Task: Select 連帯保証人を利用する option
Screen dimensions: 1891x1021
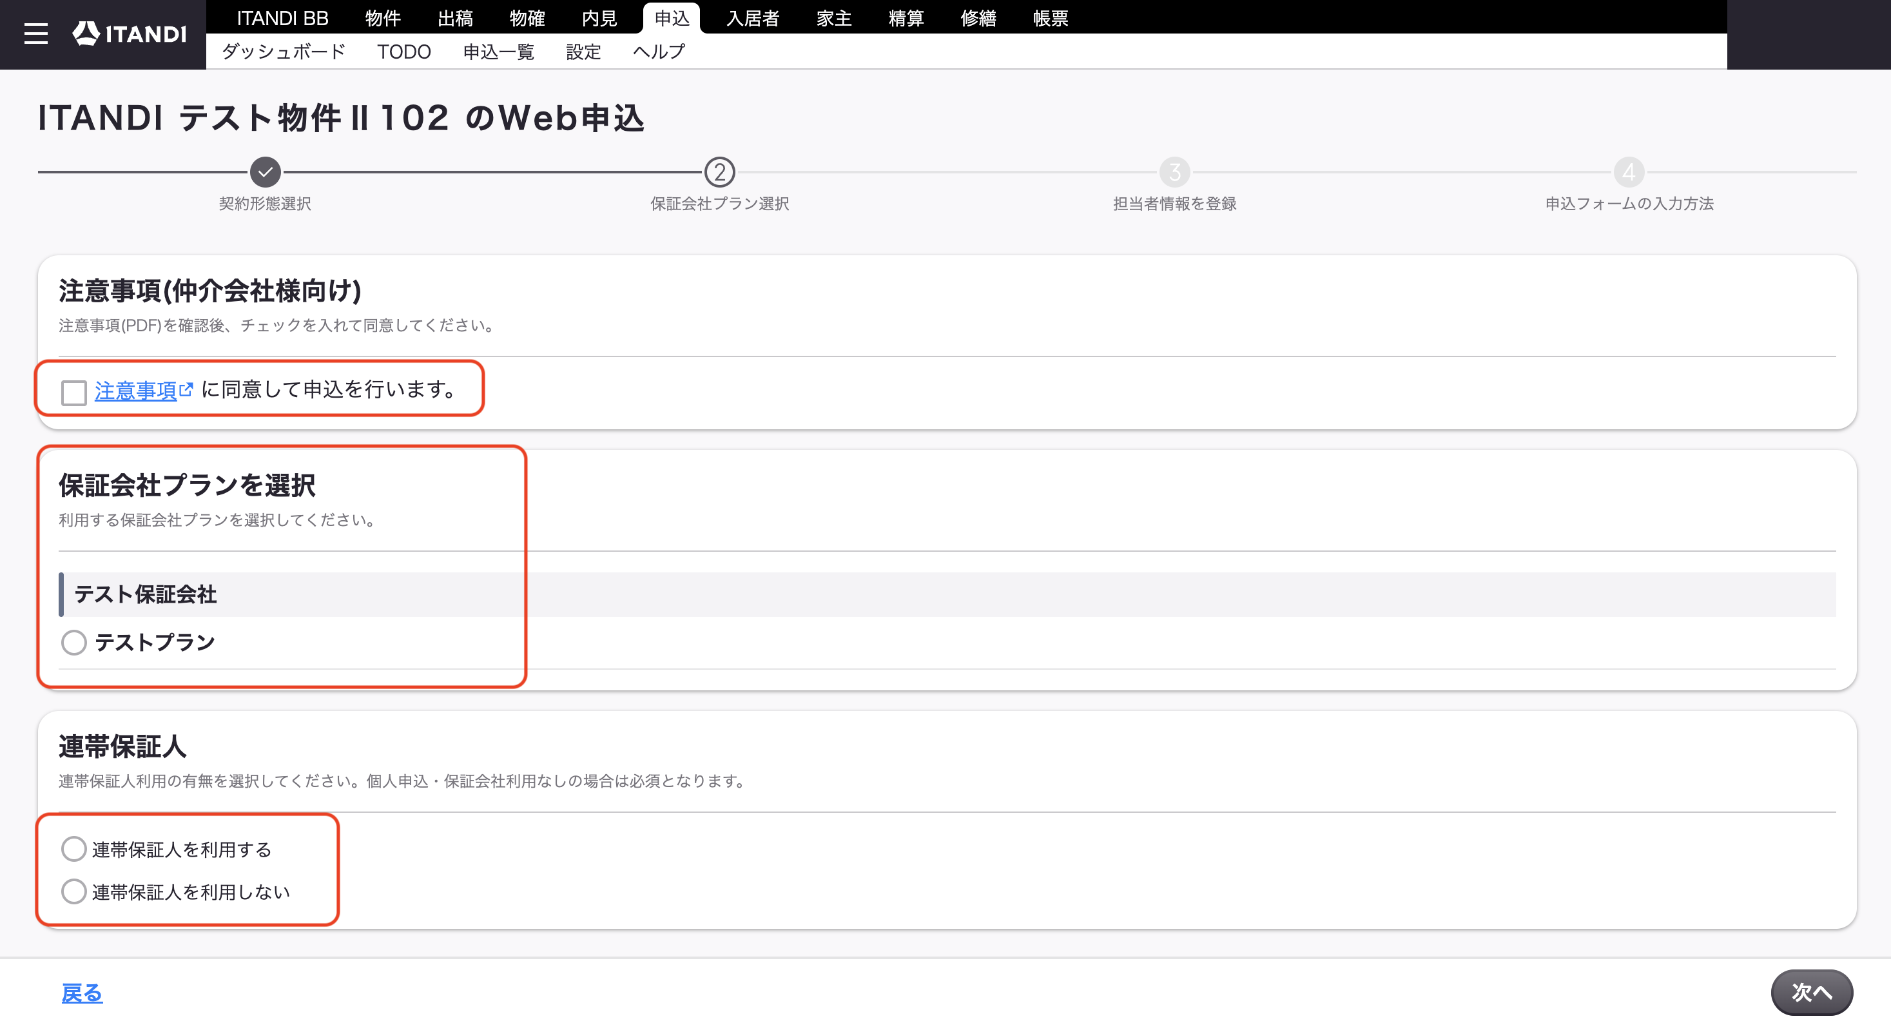Action: pos(73,848)
